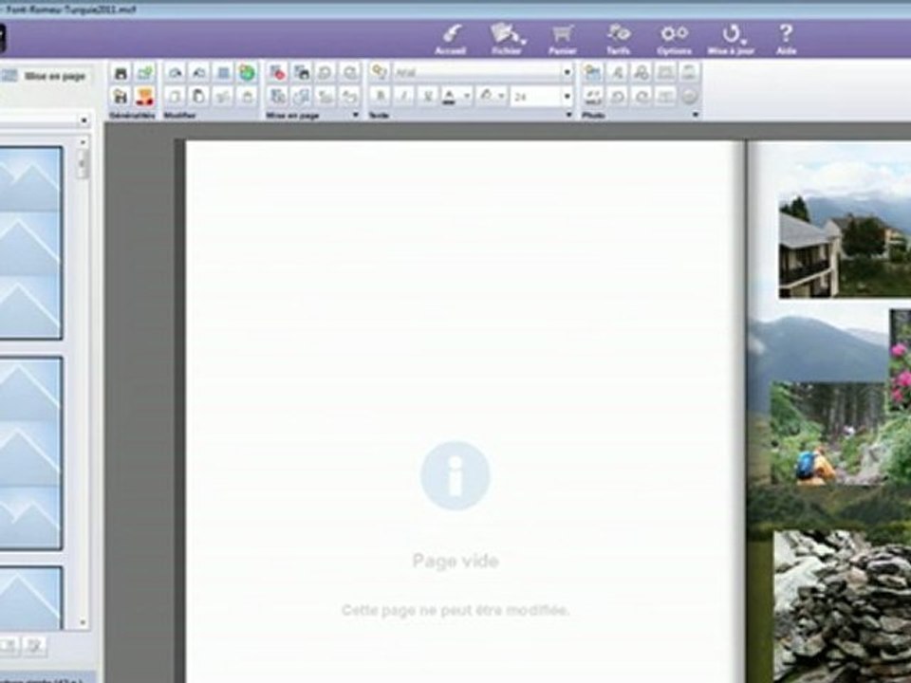Open the Options gears menu
The height and width of the screenshot is (683, 911).
tap(674, 39)
